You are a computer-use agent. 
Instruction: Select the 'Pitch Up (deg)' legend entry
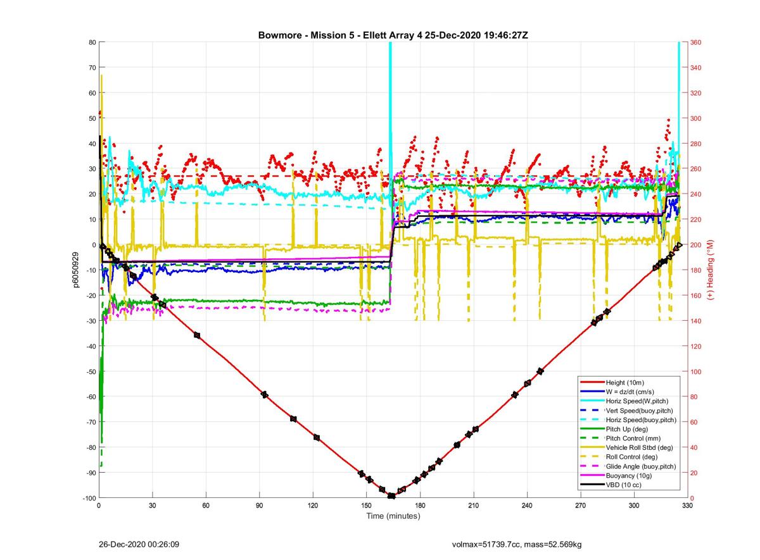tap(626, 429)
